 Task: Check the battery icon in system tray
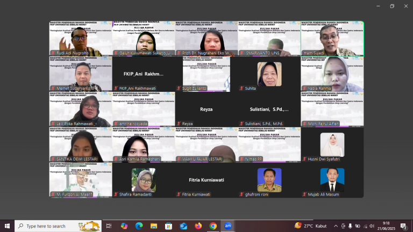point(358,226)
